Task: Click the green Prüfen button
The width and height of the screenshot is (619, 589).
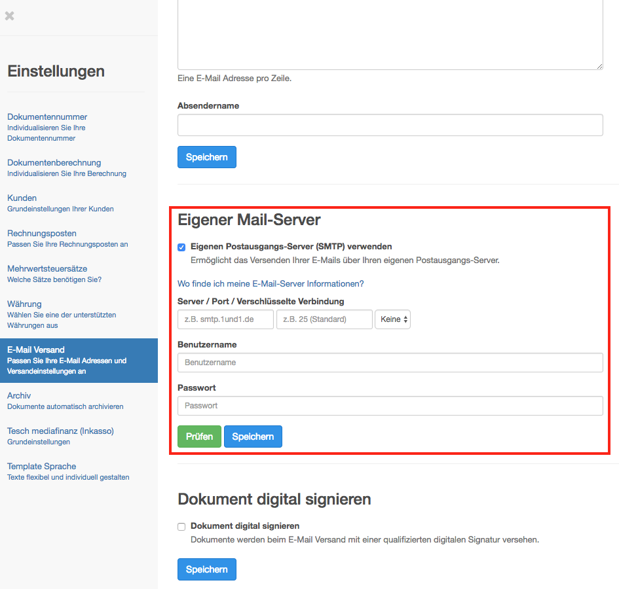Action: (x=199, y=437)
